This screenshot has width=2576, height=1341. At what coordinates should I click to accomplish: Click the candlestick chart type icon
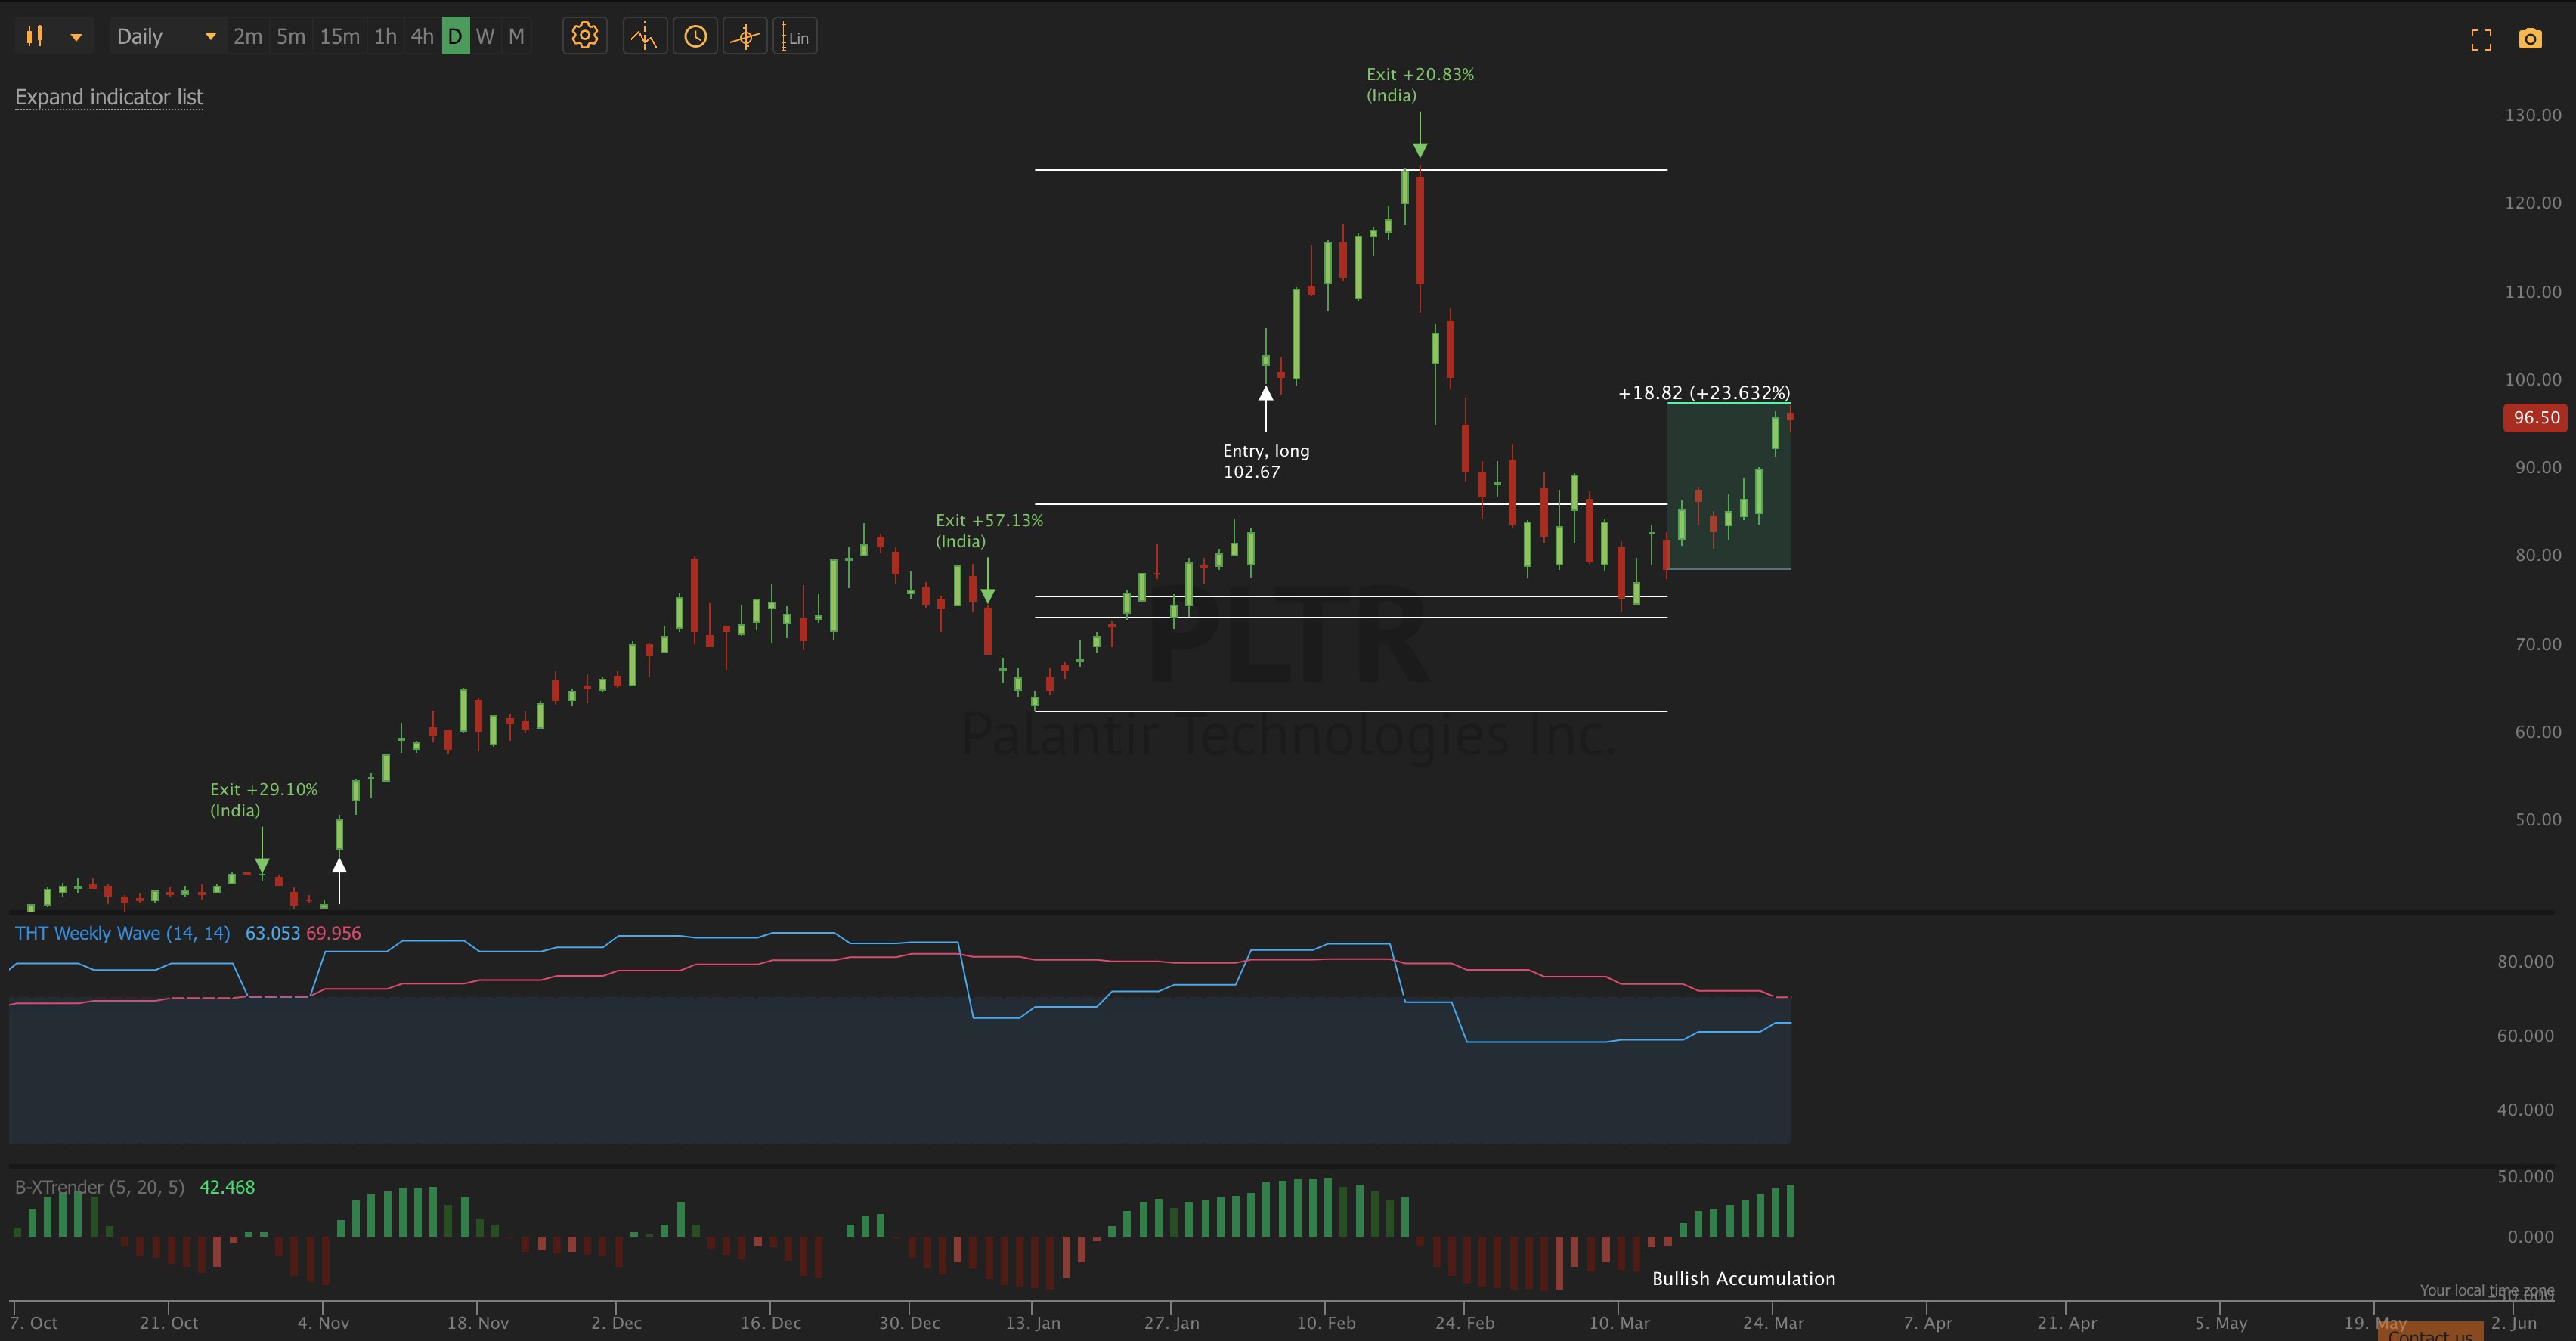coord(35,37)
